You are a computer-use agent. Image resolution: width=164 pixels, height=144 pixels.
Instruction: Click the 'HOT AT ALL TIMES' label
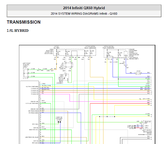pyautogui.click(x=56, y=47)
